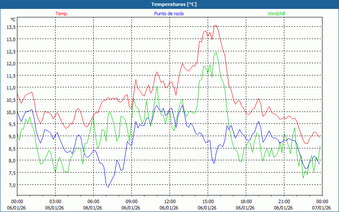Click the 09:00 time axis label
339x212 pixels.
(131, 201)
